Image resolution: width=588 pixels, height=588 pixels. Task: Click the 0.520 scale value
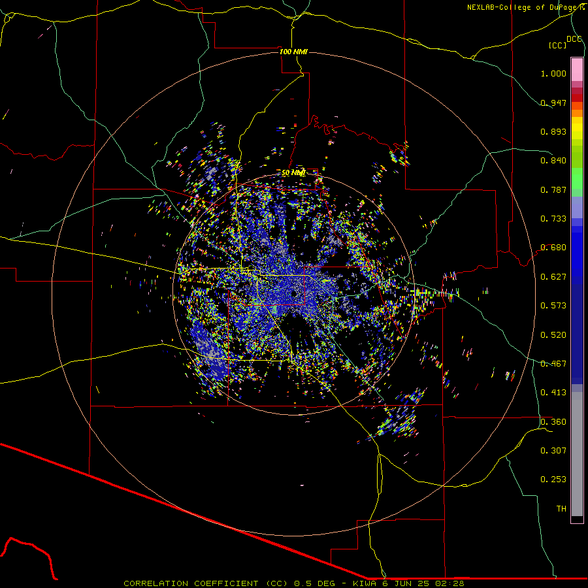553,335
